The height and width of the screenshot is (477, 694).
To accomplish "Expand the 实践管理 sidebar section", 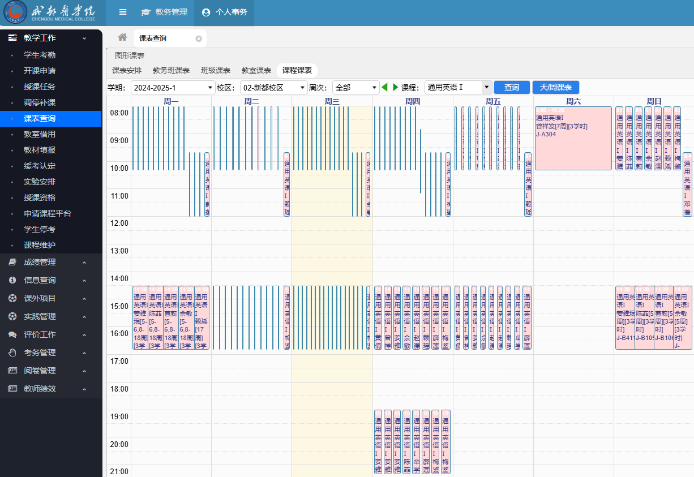I will coord(84,317).
